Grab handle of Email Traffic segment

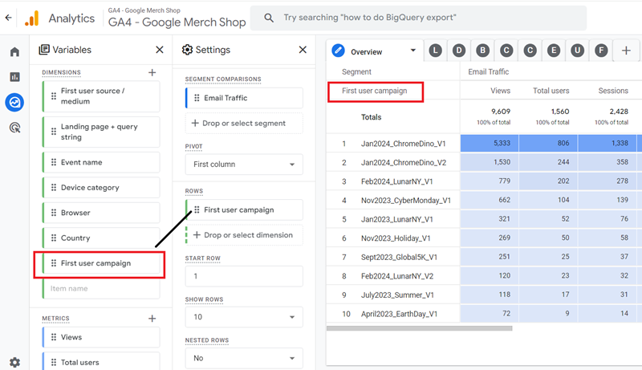197,98
